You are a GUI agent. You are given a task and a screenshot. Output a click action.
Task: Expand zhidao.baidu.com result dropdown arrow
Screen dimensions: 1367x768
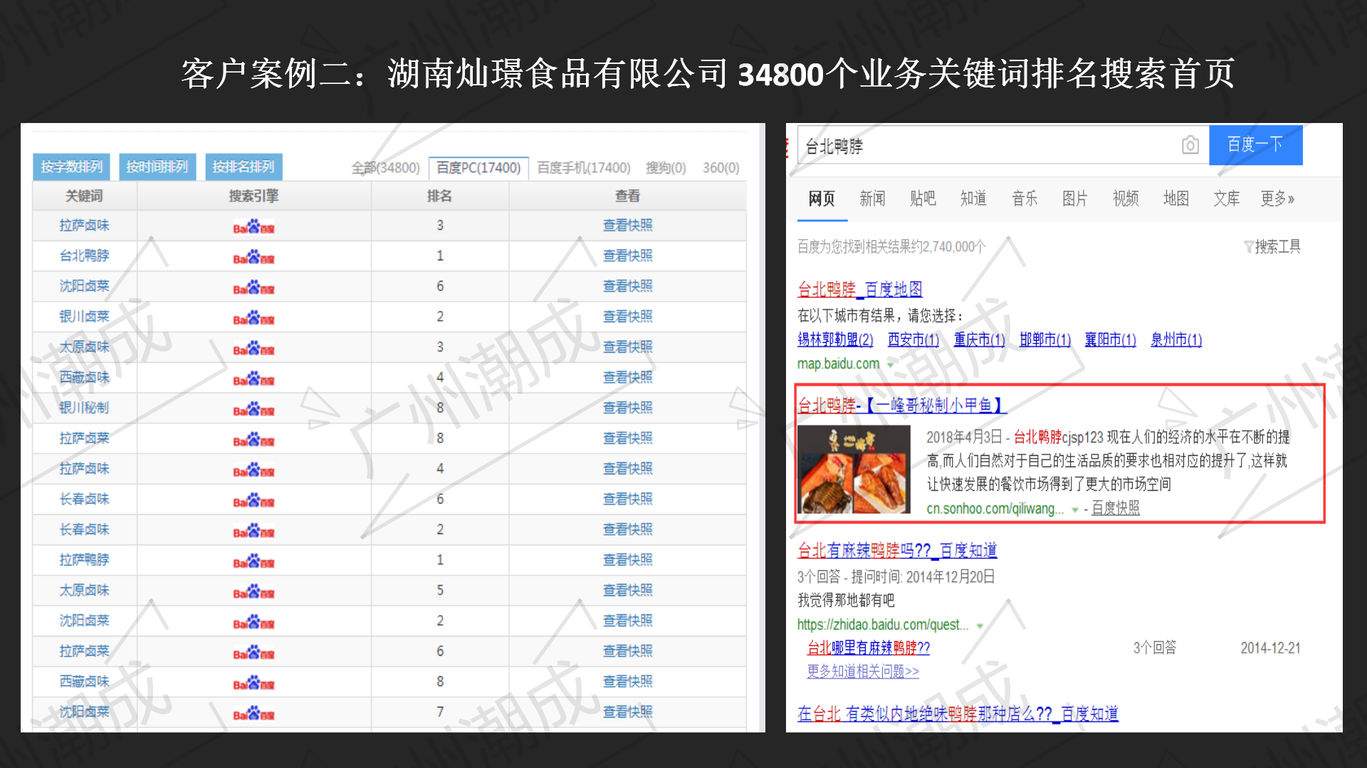[x=980, y=626]
